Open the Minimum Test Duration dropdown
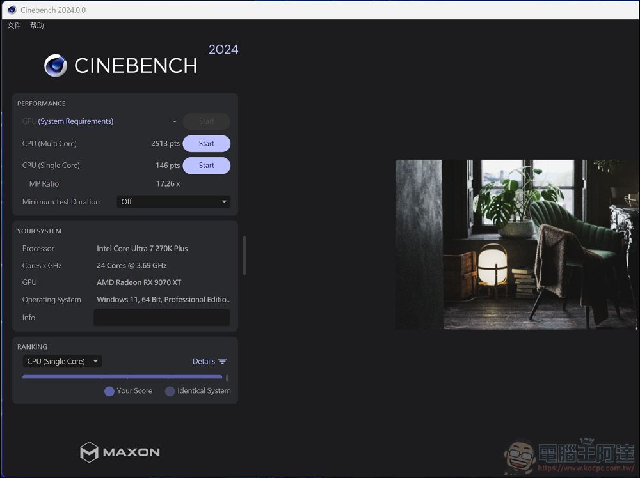Screen dimensions: 640x478 (173, 201)
